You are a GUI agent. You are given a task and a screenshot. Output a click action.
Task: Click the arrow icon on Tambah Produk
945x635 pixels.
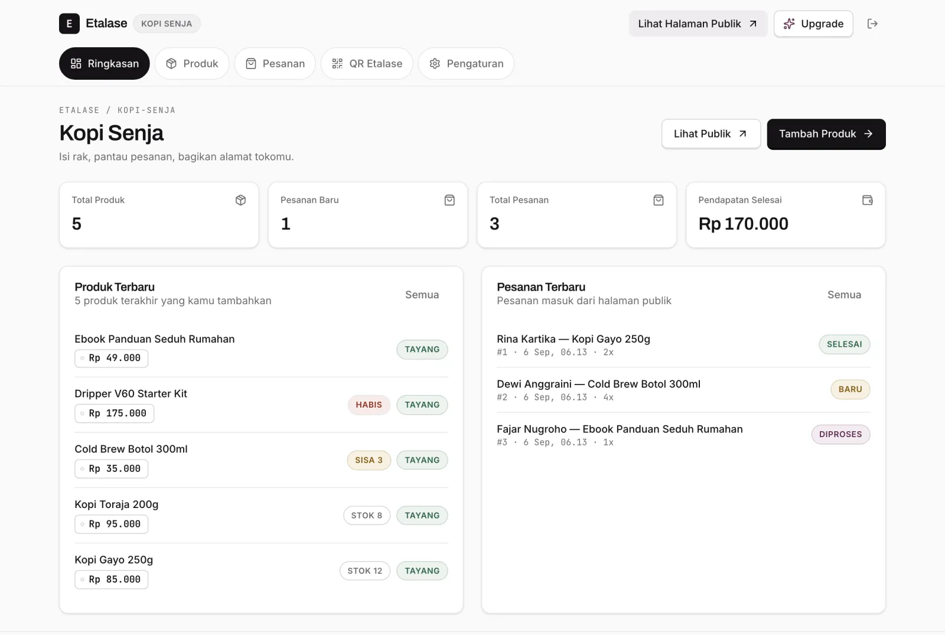pos(868,134)
